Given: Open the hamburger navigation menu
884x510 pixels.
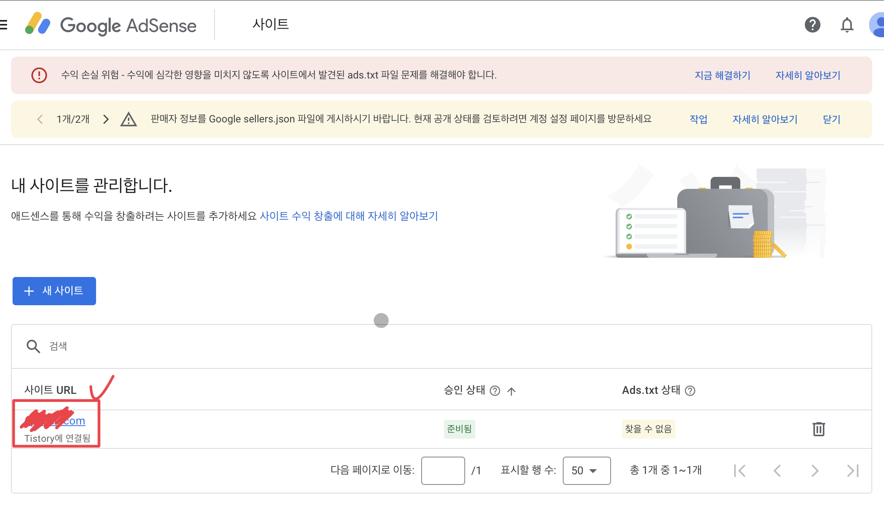Looking at the screenshot, I should (3, 25).
